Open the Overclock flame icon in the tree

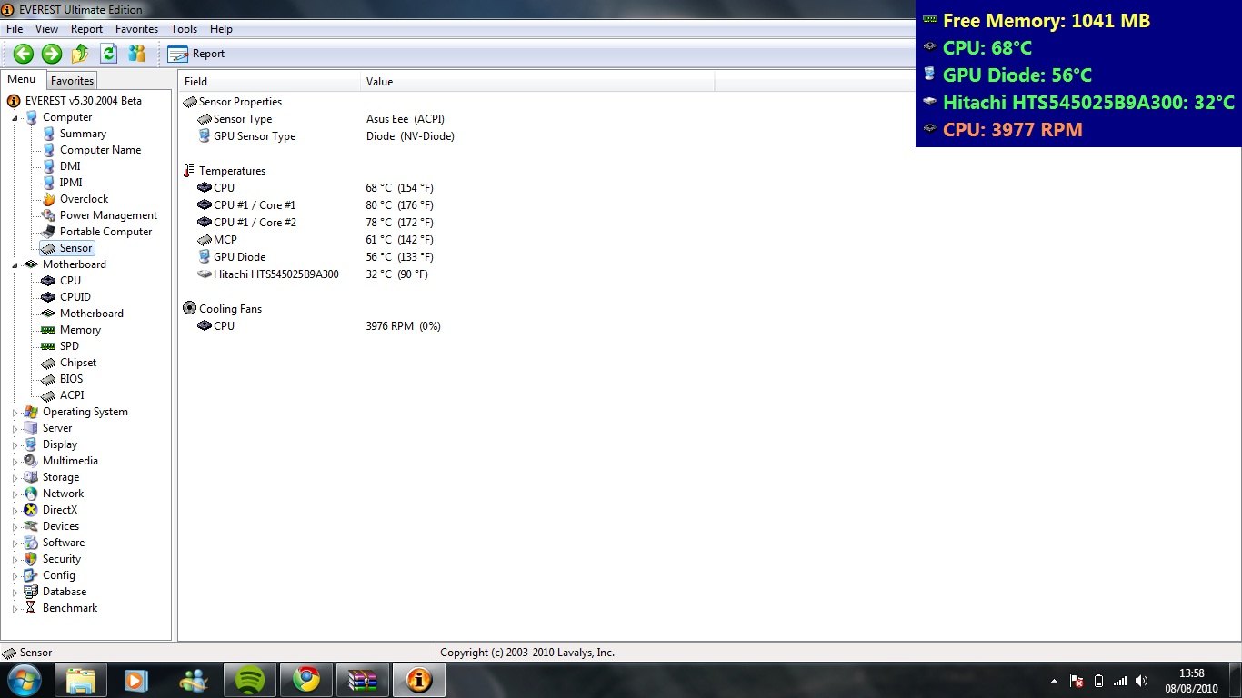[48, 199]
